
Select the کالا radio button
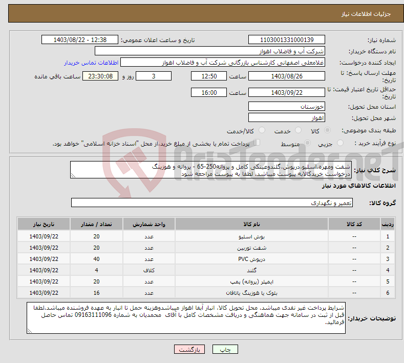[x=327, y=130]
